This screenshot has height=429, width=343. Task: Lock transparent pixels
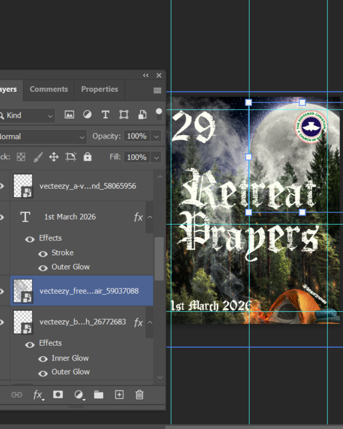click(21, 157)
